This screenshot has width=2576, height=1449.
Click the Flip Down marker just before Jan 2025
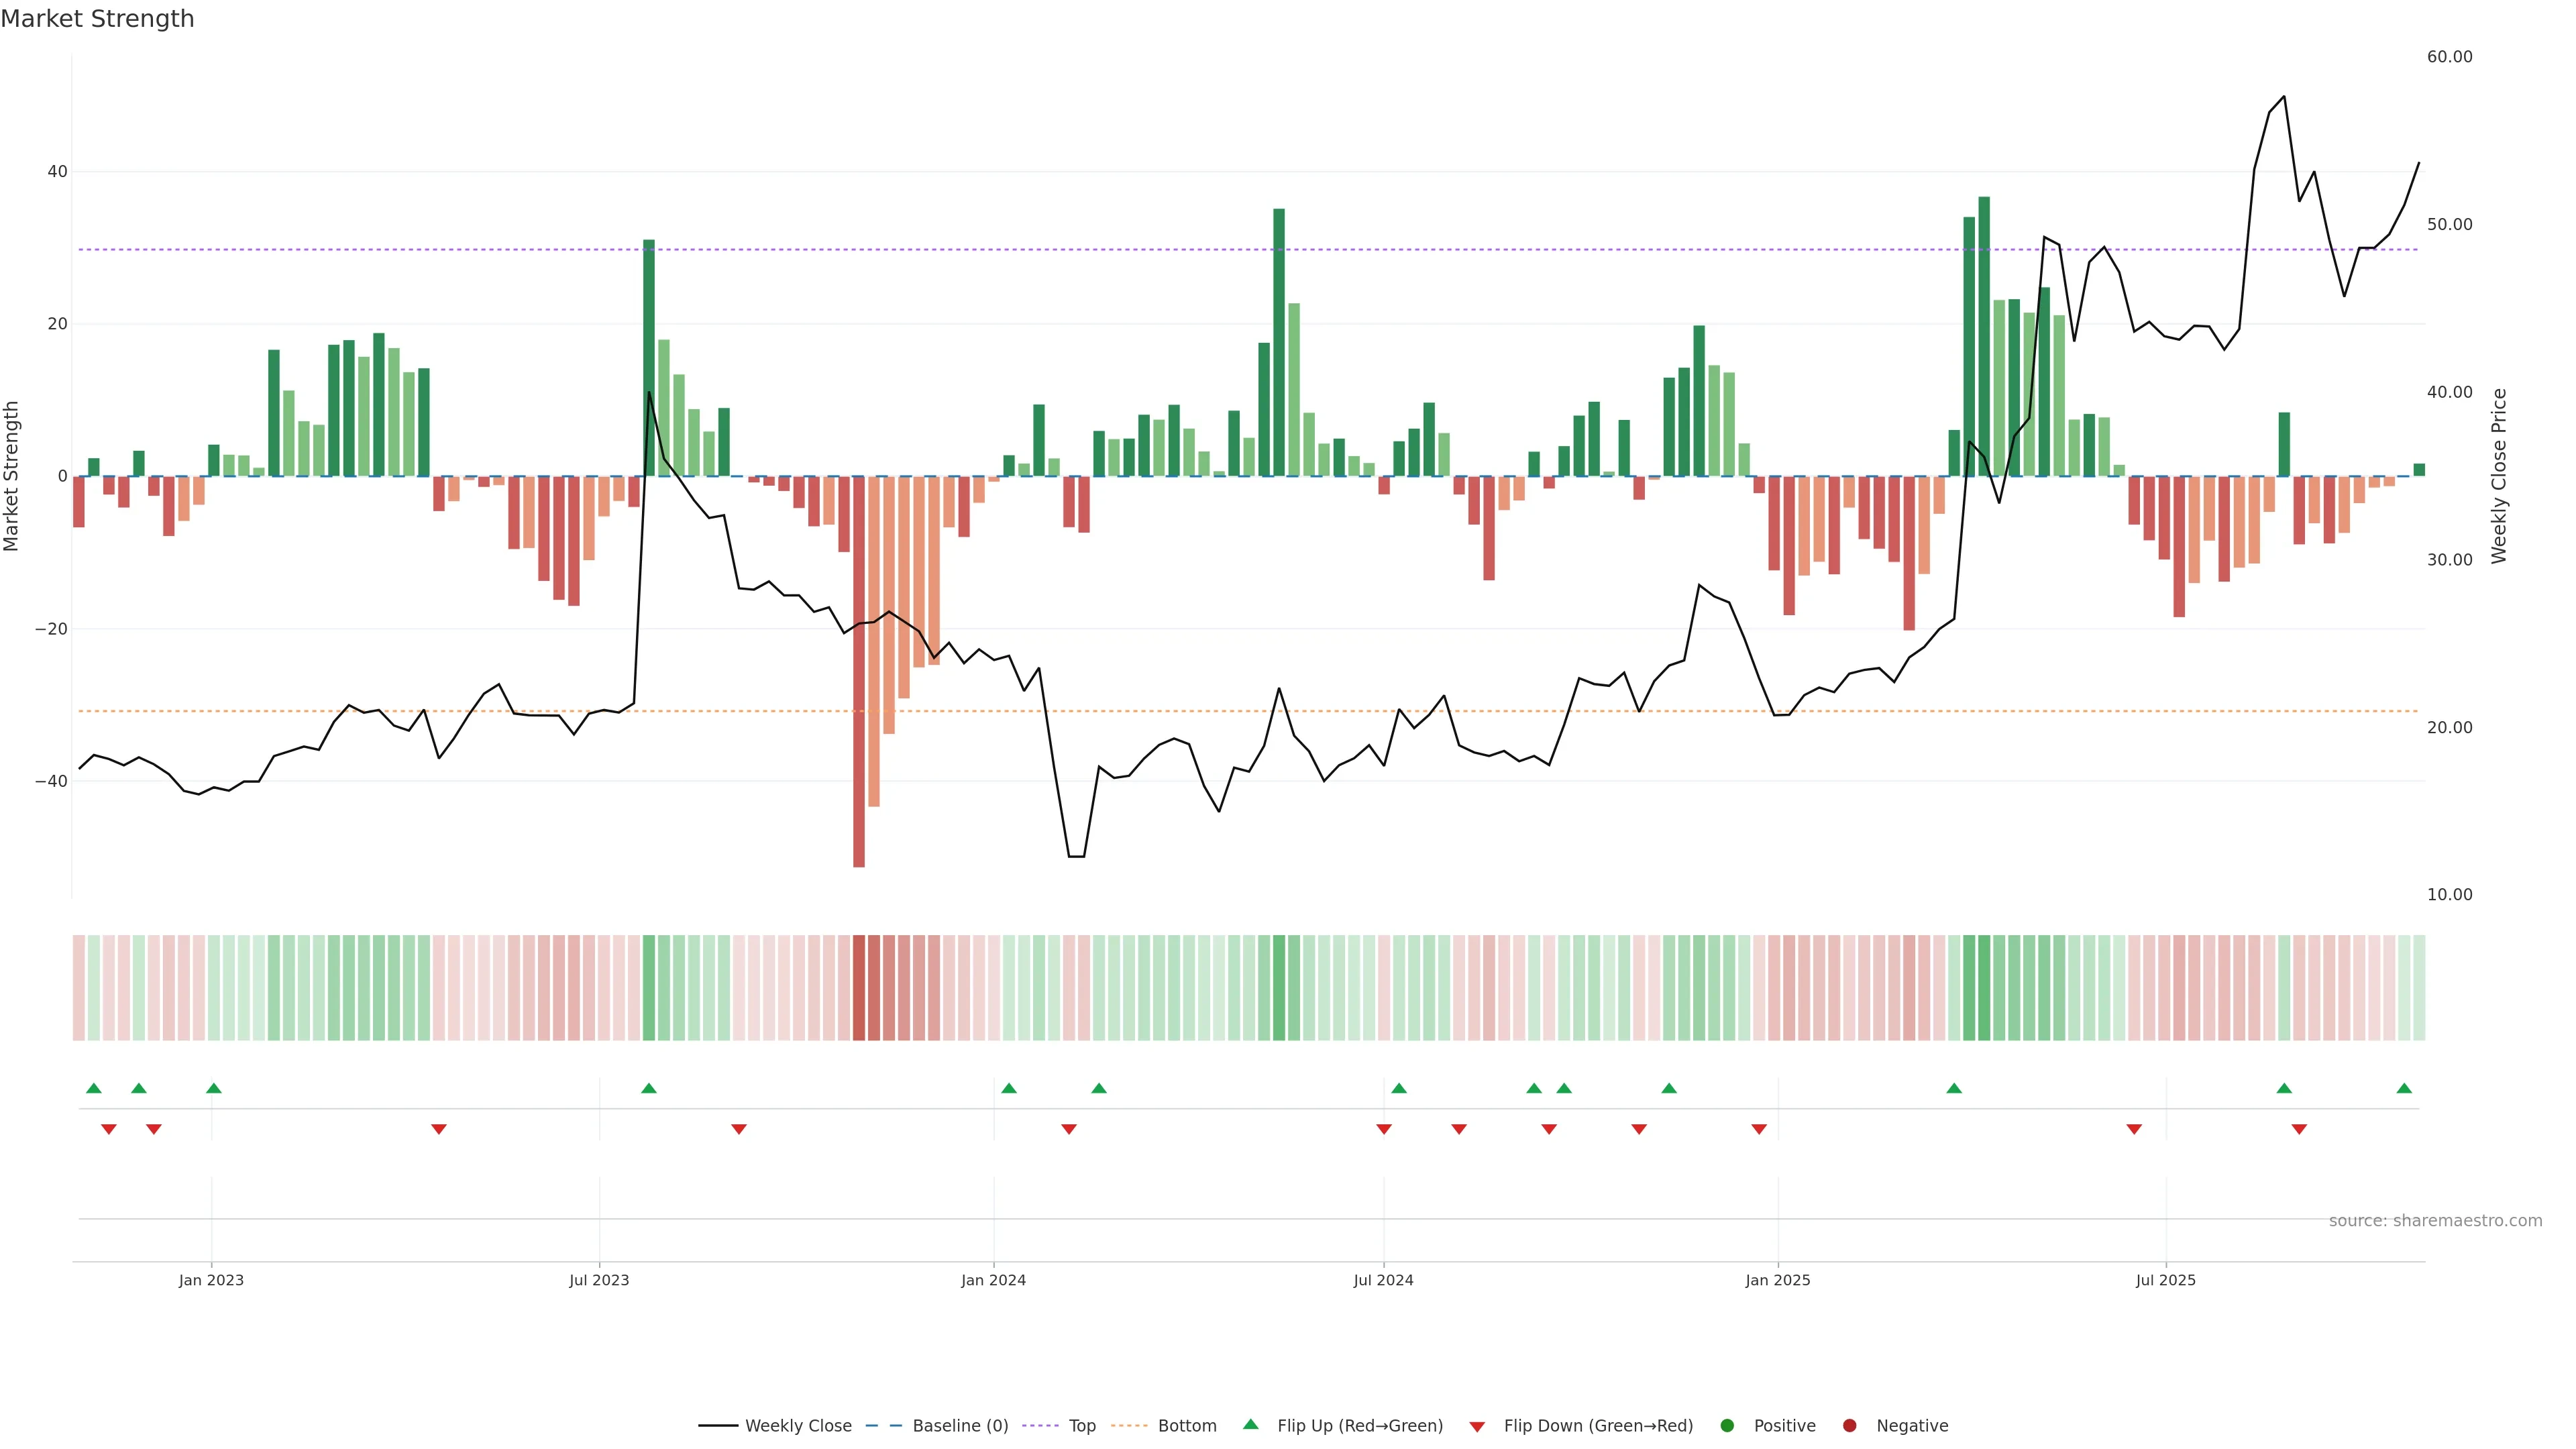[1759, 1129]
